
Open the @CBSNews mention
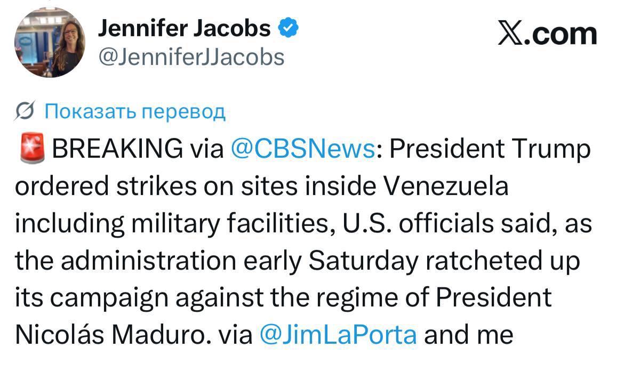pyautogui.click(x=302, y=149)
